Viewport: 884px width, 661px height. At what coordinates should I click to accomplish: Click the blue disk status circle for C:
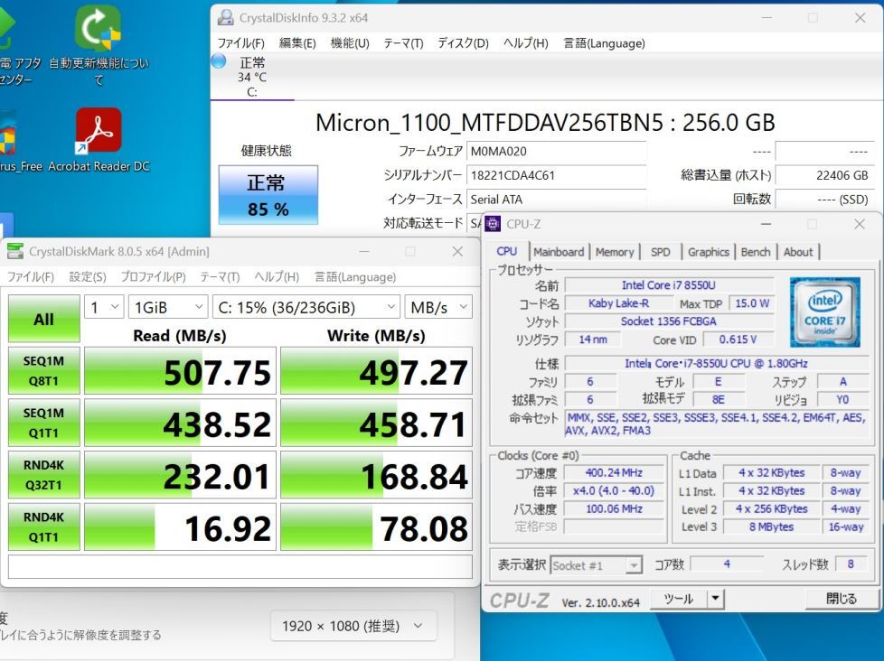click(x=219, y=61)
